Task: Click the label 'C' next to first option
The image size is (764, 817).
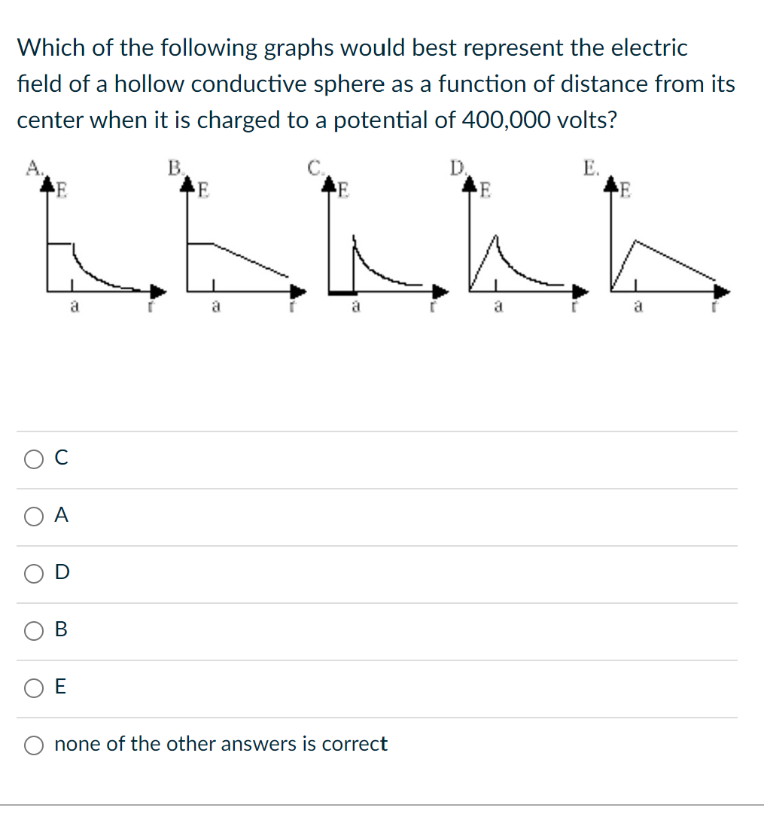Action: tap(62, 458)
